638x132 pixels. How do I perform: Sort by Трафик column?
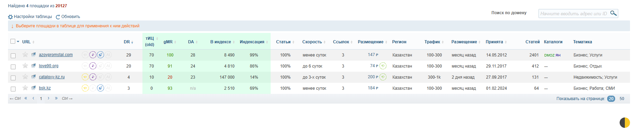tap(434, 42)
